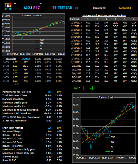Click the TICKERS header link
Image resolution: width=138 pixels, height=164 pixels.
click(x=26, y=59)
